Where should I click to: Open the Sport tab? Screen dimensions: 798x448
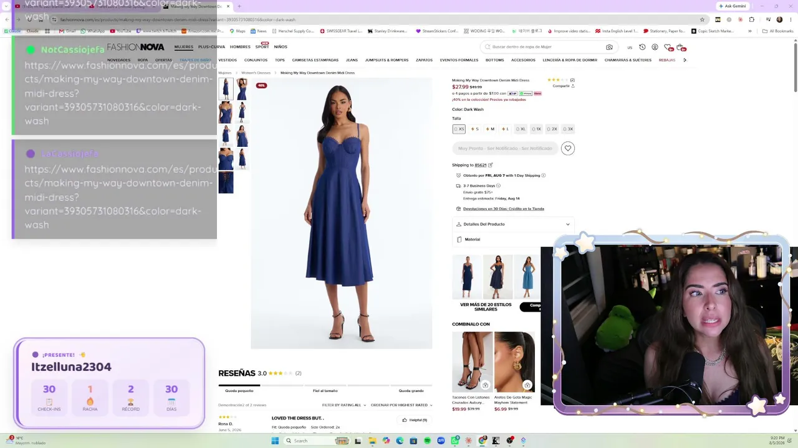pyautogui.click(x=262, y=47)
